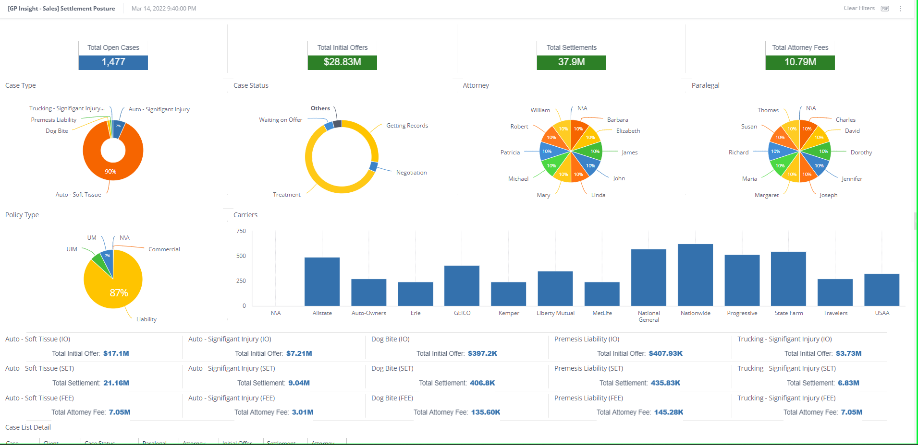Click Premesis Liability initial offer $407.93K
The width and height of the screenshot is (918, 445).
665,353
